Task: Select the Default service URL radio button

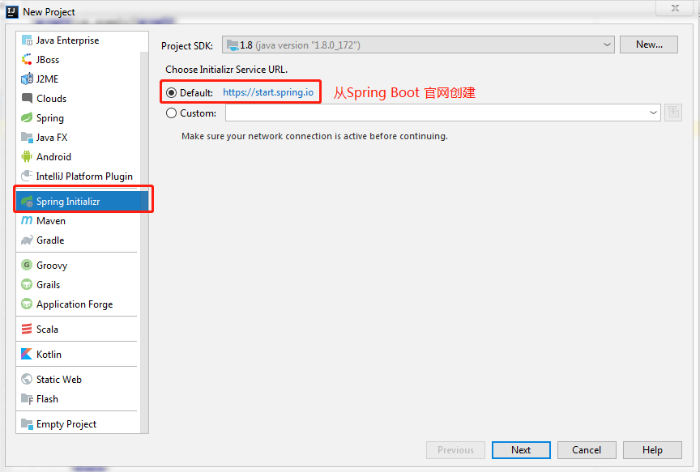Action: coord(171,93)
